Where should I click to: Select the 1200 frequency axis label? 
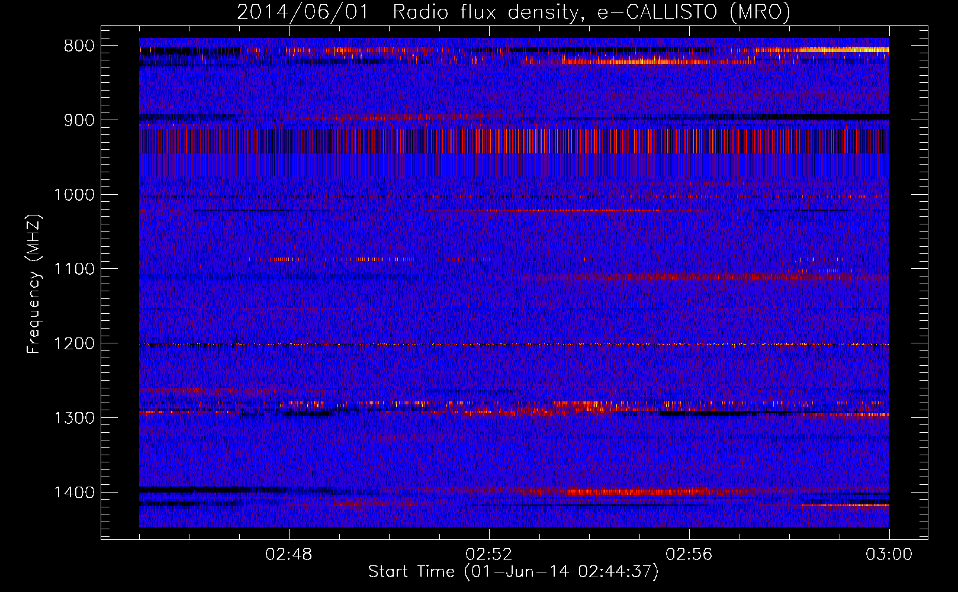[74, 344]
